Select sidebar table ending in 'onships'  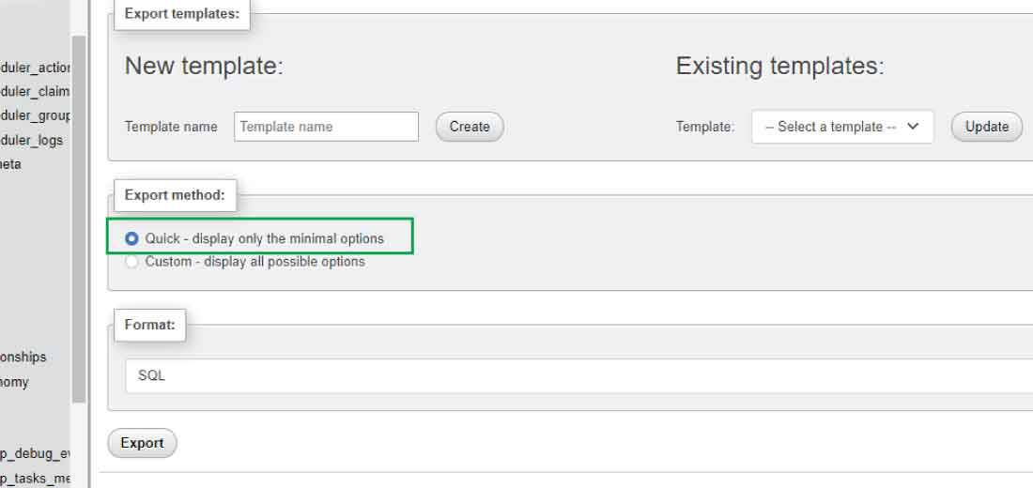tap(23, 357)
